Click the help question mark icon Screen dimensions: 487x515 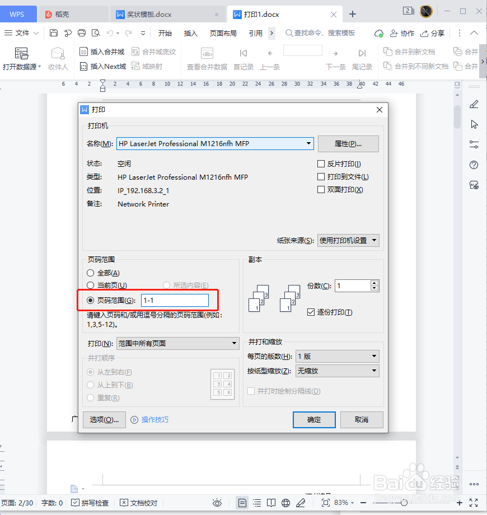(474, 165)
